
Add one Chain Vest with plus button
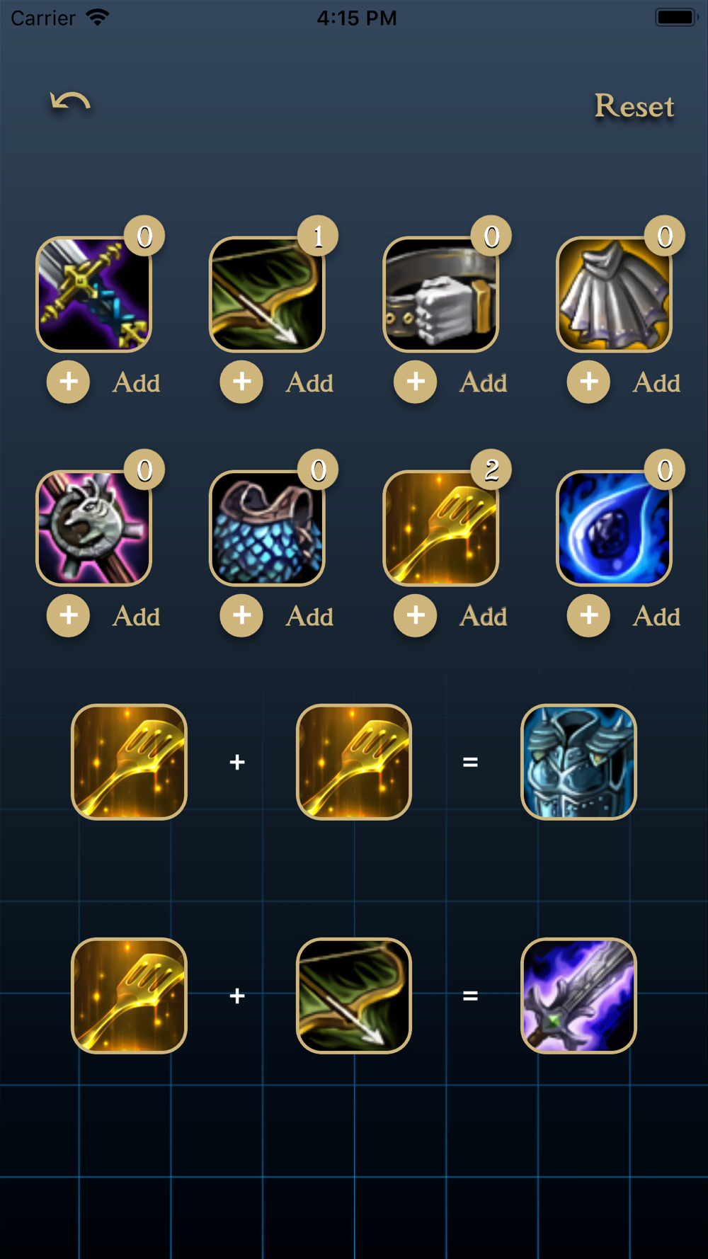coord(242,615)
